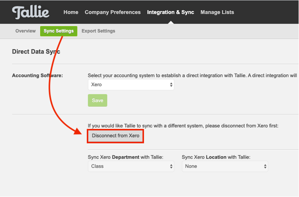The width and height of the screenshot is (299, 197).
Task: Click the Direct Data Sync heading
Action: (36, 51)
